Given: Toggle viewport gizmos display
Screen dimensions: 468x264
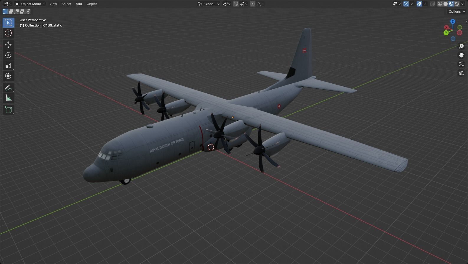Looking at the screenshot, I should (406, 4).
